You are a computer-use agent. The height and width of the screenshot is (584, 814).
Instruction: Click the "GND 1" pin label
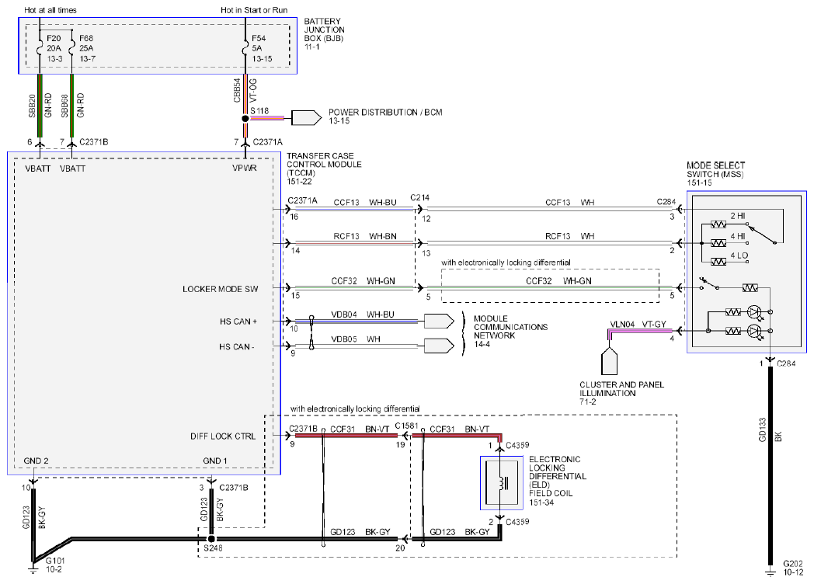pos(215,461)
